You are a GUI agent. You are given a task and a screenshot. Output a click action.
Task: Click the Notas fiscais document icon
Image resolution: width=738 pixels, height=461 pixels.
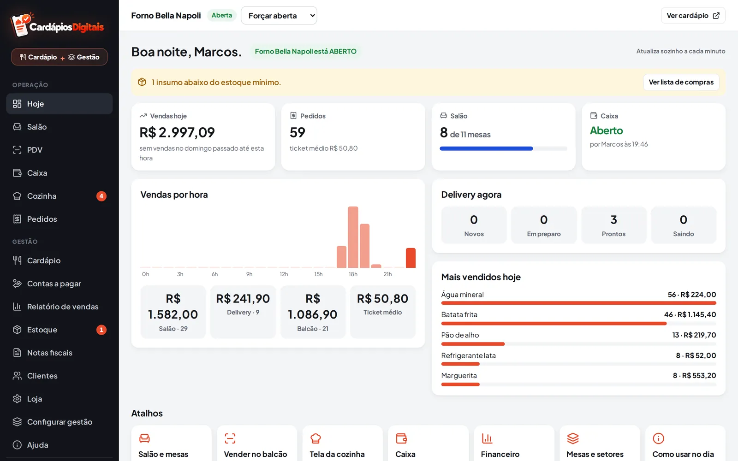pyautogui.click(x=17, y=353)
